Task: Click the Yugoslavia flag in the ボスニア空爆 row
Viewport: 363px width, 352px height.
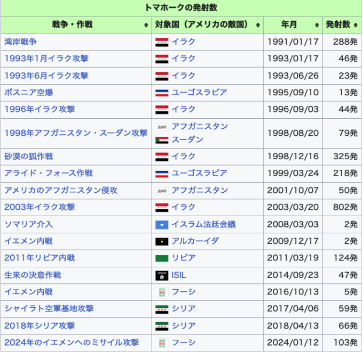Action: (162, 93)
